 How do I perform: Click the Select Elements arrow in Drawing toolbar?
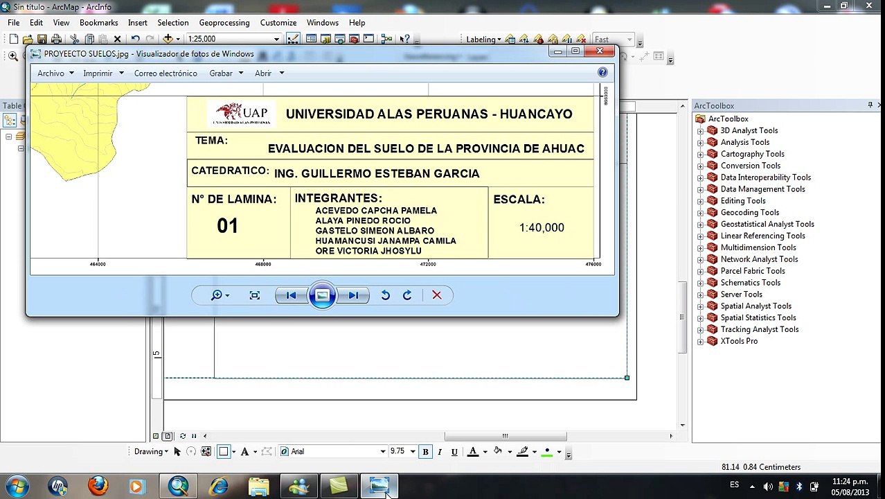pos(177,452)
